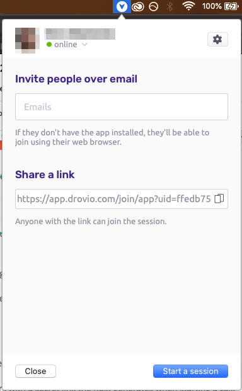The width and height of the screenshot is (242, 391).
Task: Click the Start a session button
Action: click(190, 371)
